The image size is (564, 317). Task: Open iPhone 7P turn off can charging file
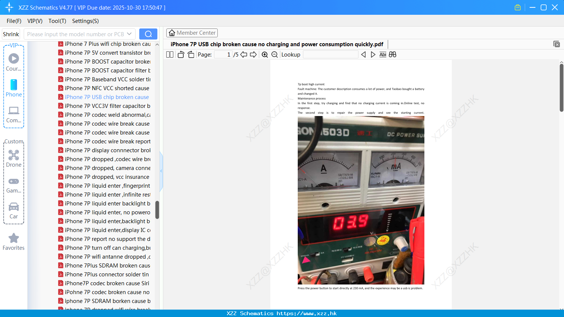[104, 248]
